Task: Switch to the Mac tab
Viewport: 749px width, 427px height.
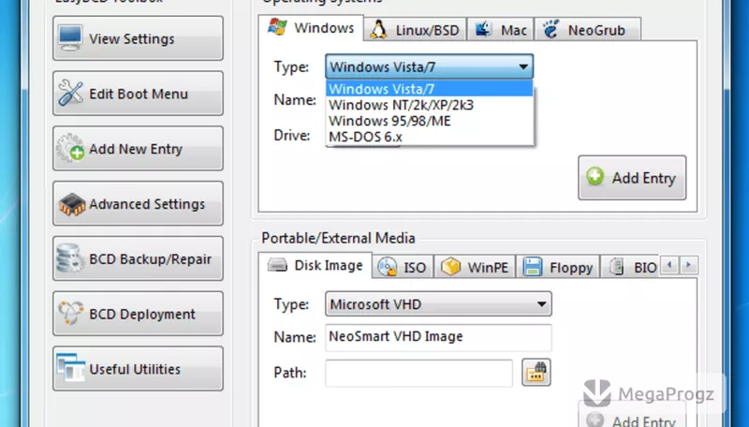Action: 501,30
